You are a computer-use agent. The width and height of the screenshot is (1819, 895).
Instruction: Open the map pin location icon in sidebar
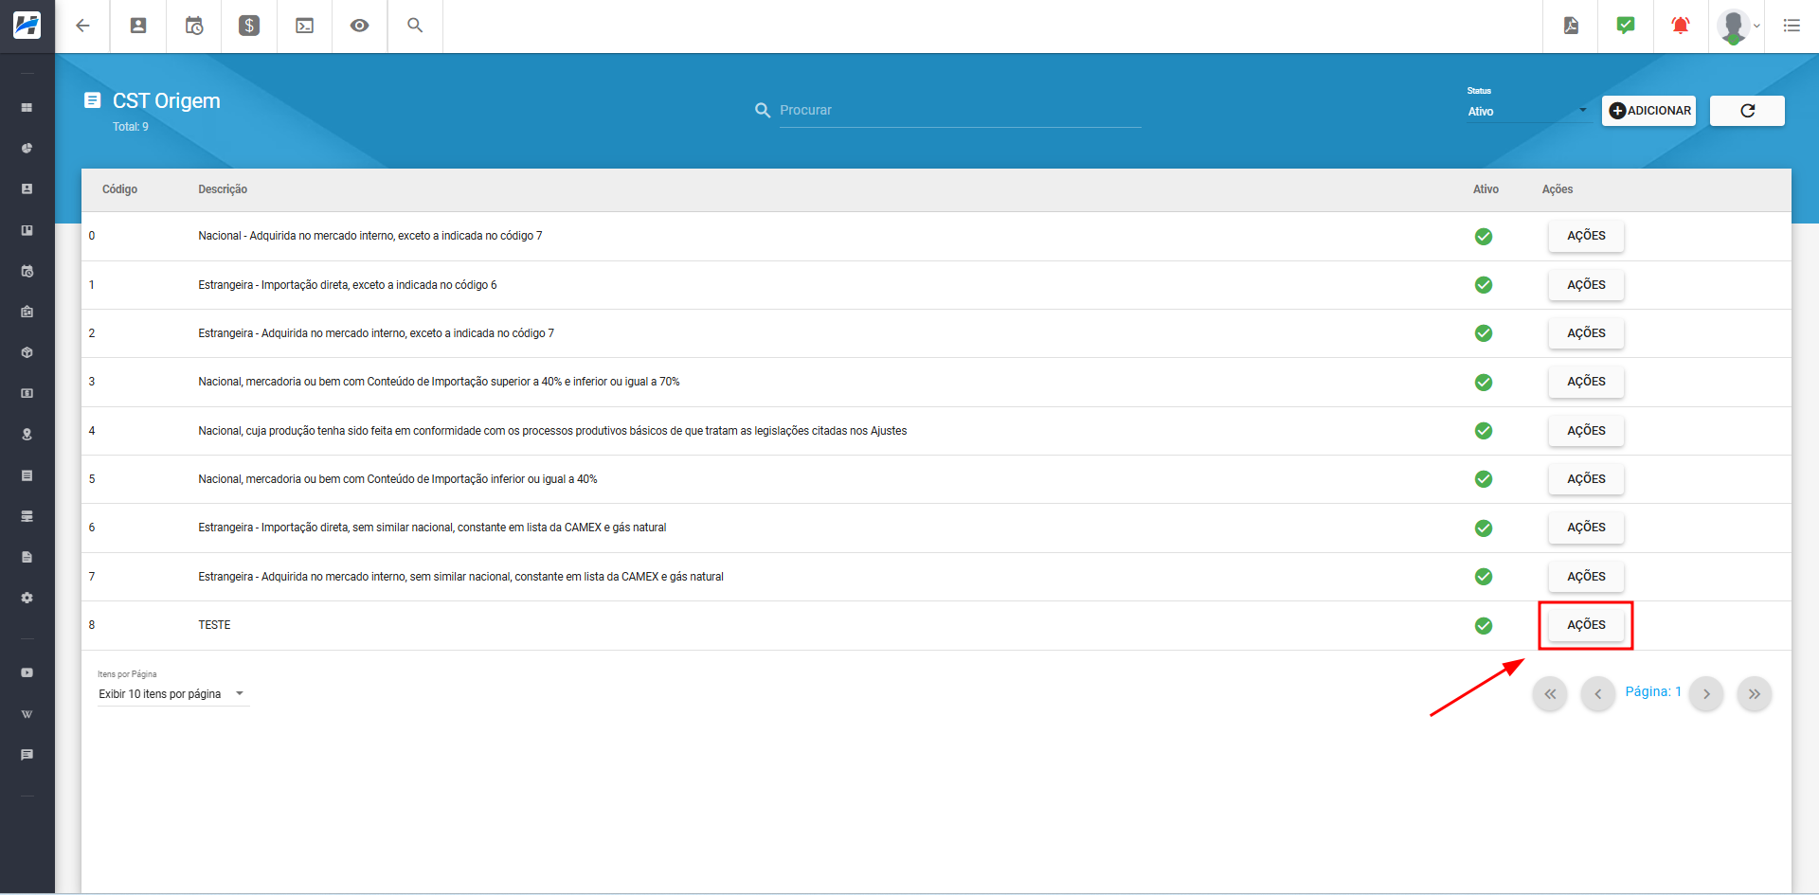[x=27, y=435]
